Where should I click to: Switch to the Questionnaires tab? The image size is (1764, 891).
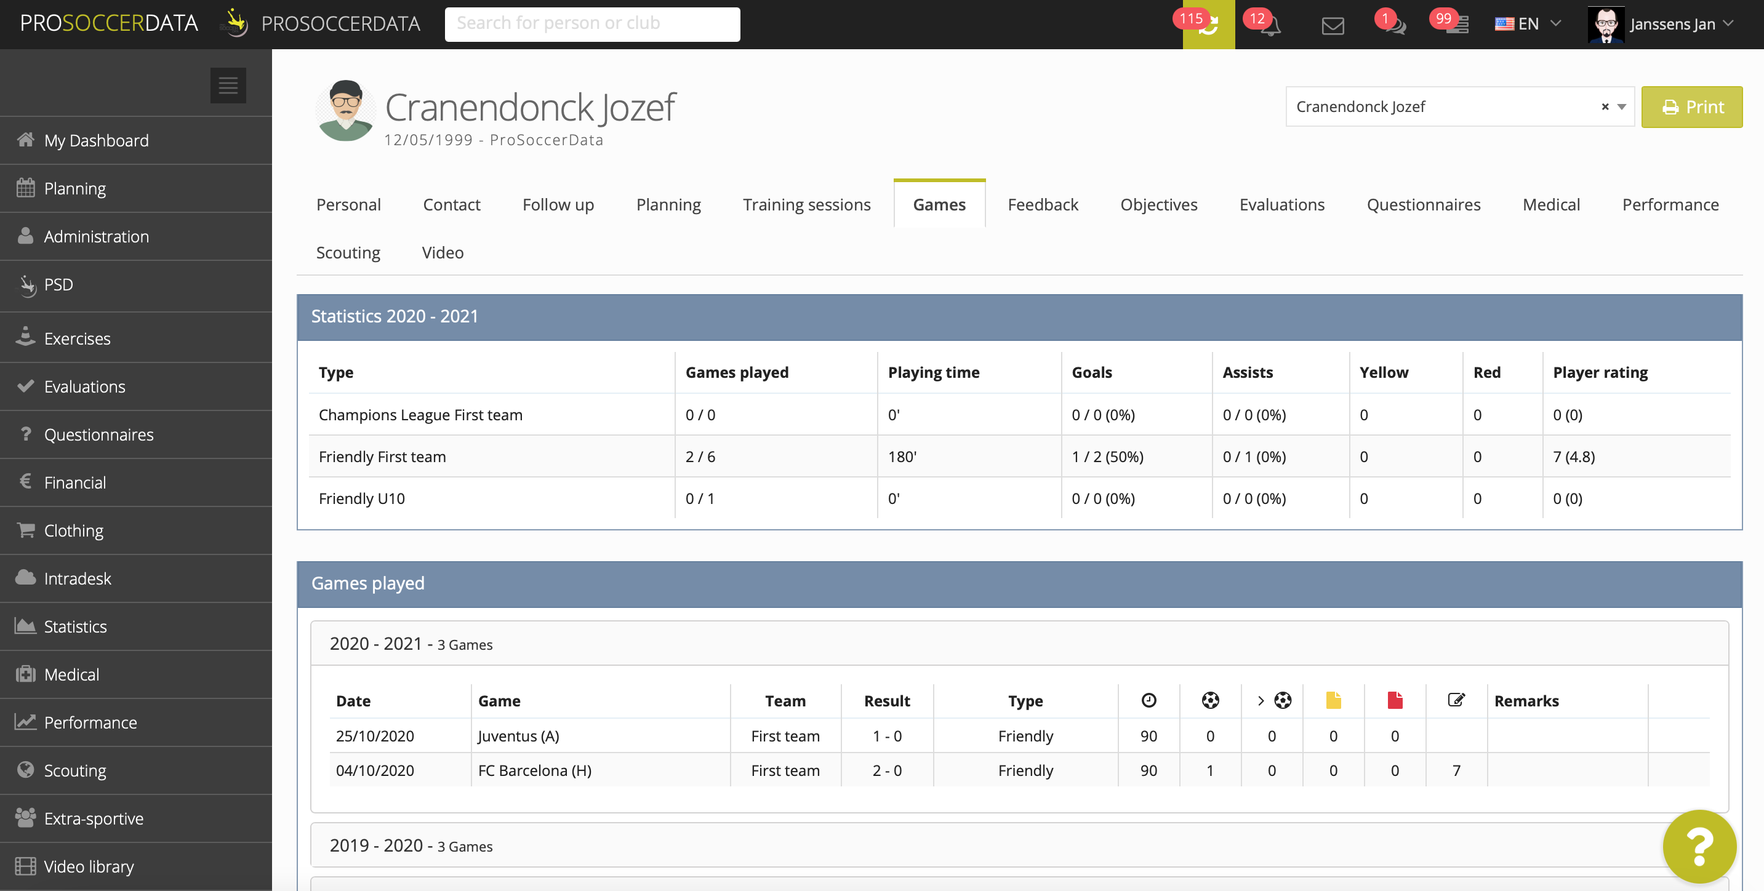coord(1423,204)
